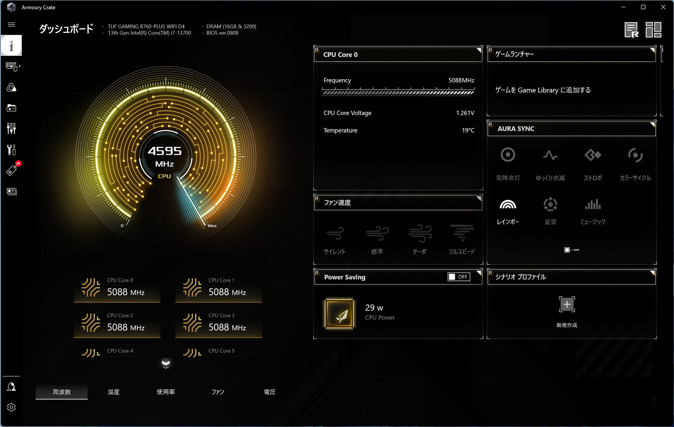
Task: Select the レインボー Aura effect
Action: coord(508,211)
